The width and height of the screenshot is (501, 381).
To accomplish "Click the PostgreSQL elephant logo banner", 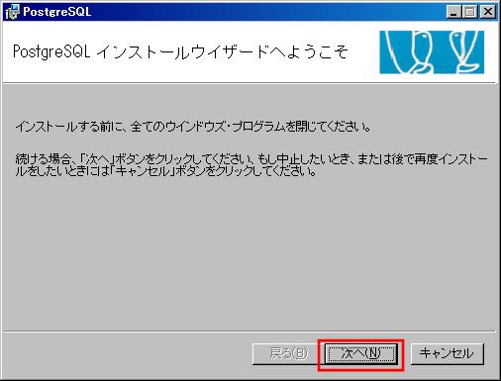I will (x=432, y=52).
